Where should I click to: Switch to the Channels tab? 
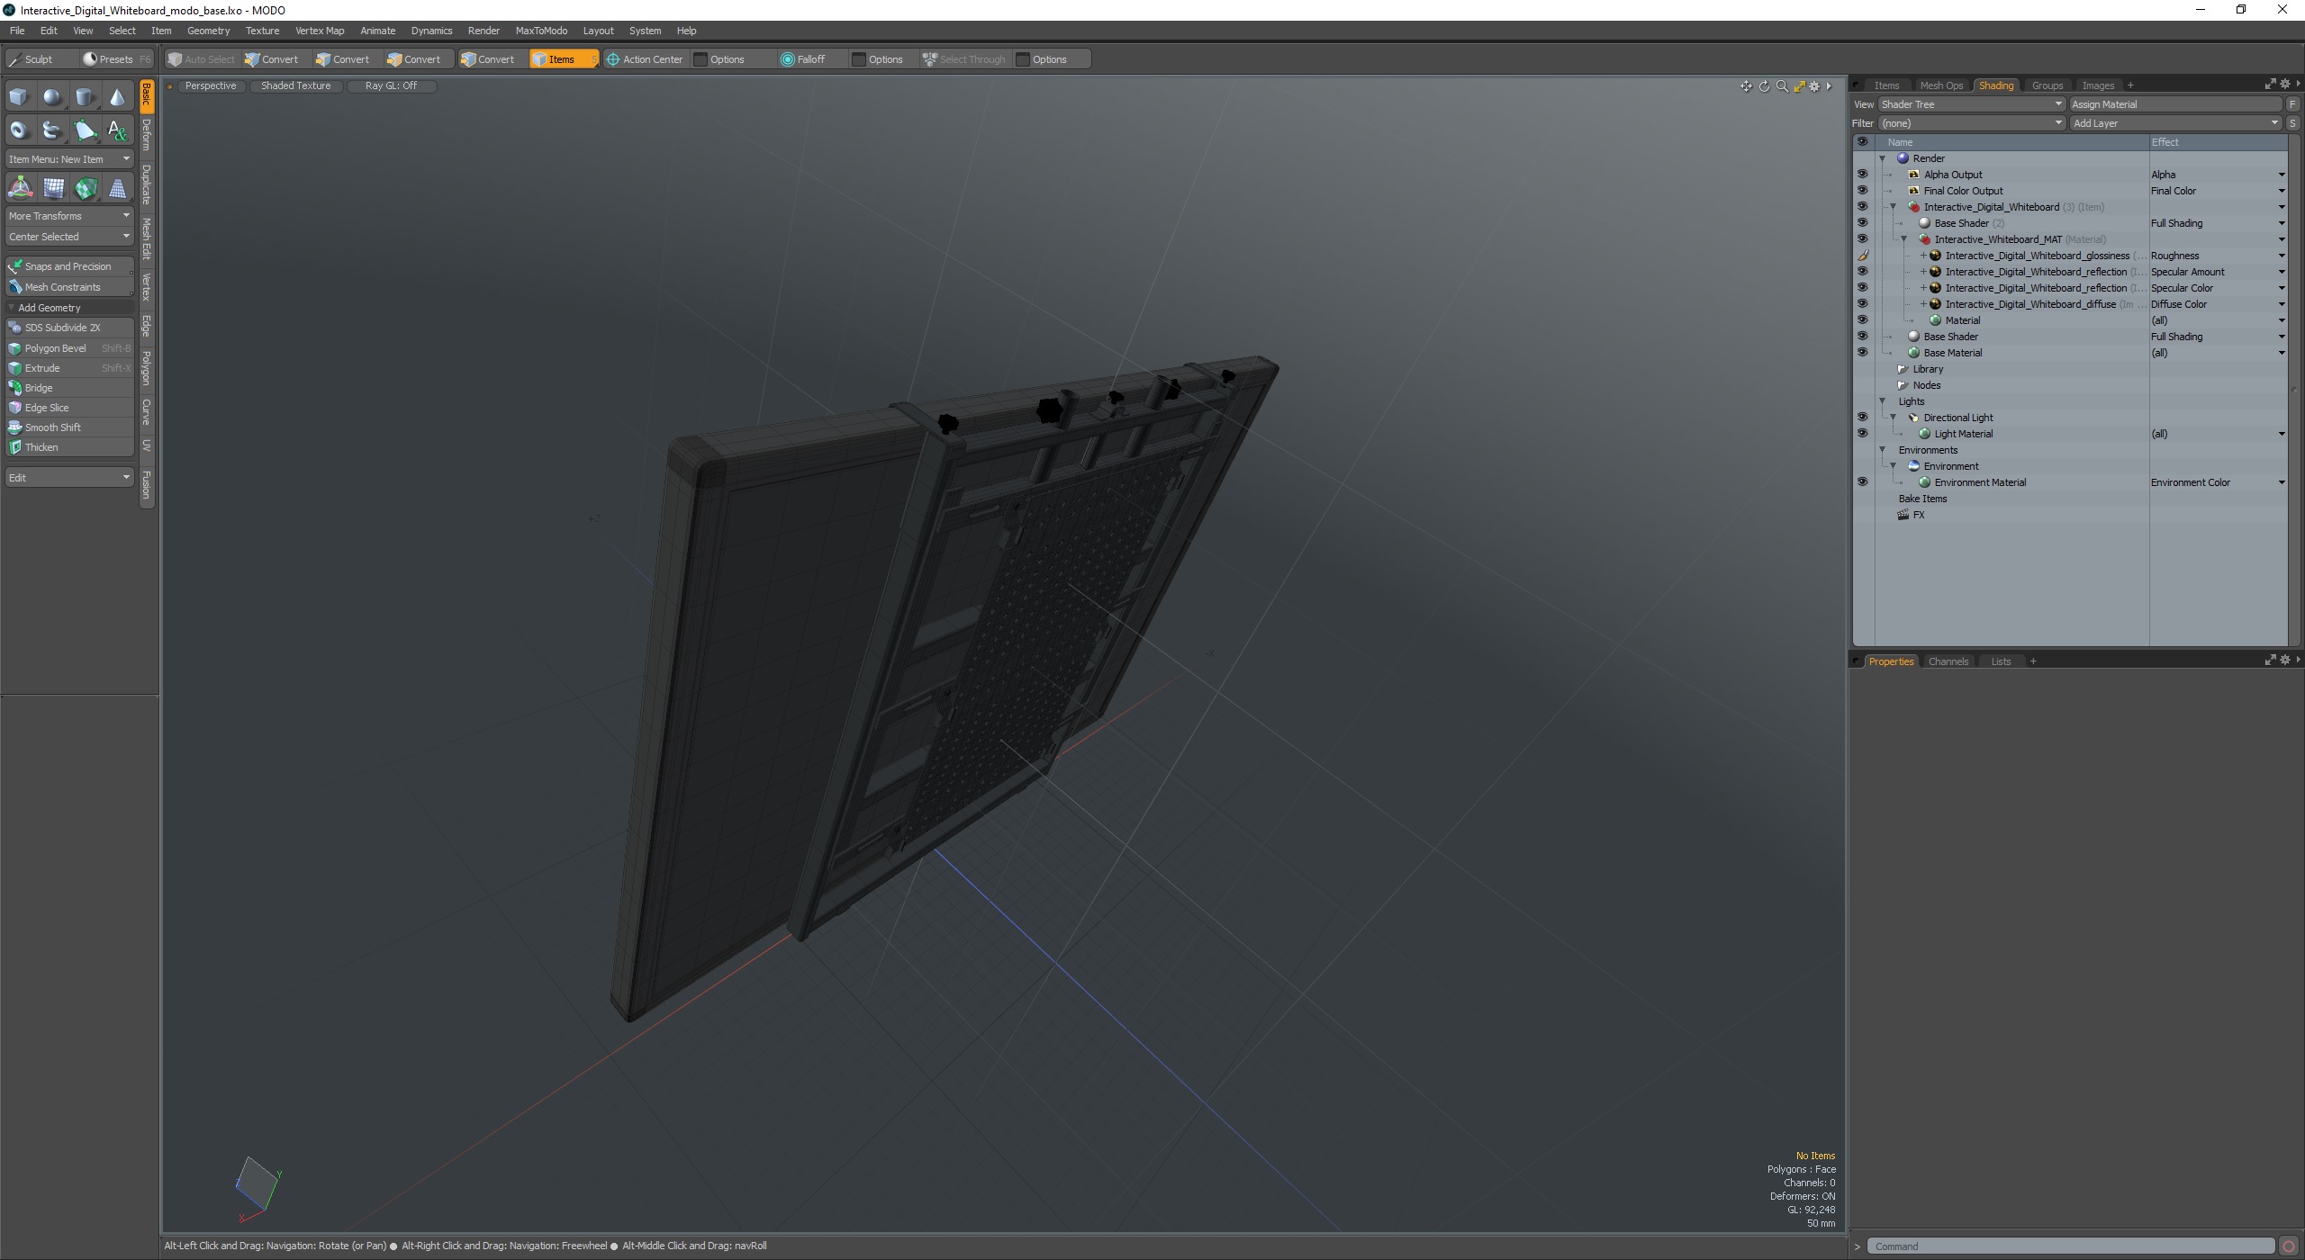[x=1948, y=661]
